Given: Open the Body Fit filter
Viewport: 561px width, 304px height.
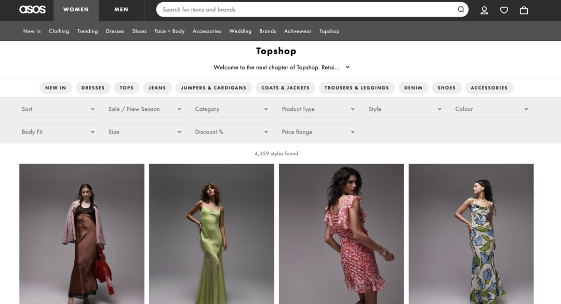Looking at the screenshot, I should tap(58, 132).
